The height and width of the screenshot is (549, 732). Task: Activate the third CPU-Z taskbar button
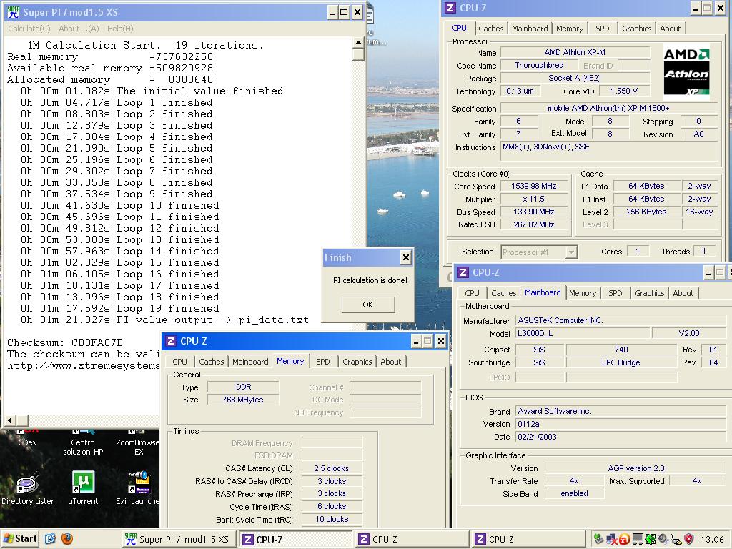click(x=528, y=539)
